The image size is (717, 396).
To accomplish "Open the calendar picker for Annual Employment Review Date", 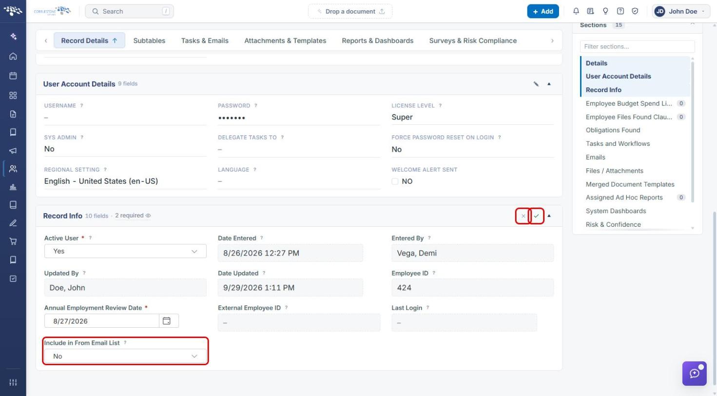I will 167,321.
